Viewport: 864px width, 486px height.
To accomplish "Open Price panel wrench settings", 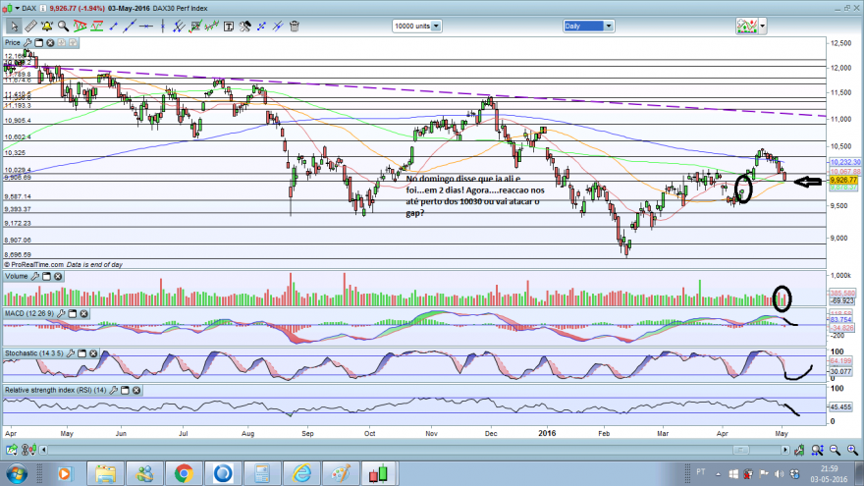I will [x=27, y=42].
